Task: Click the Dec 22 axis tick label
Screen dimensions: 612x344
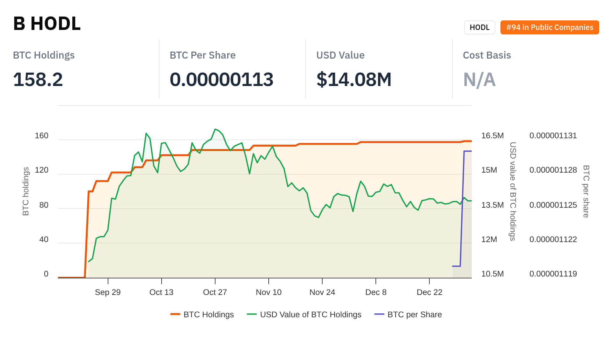Action: (x=429, y=292)
